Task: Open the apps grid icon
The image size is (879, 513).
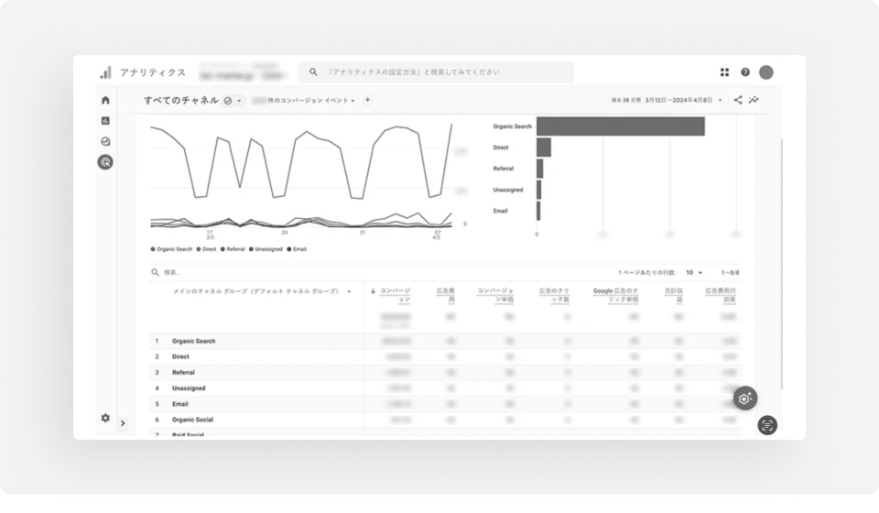Action: pyautogui.click(x=725, y=72)
